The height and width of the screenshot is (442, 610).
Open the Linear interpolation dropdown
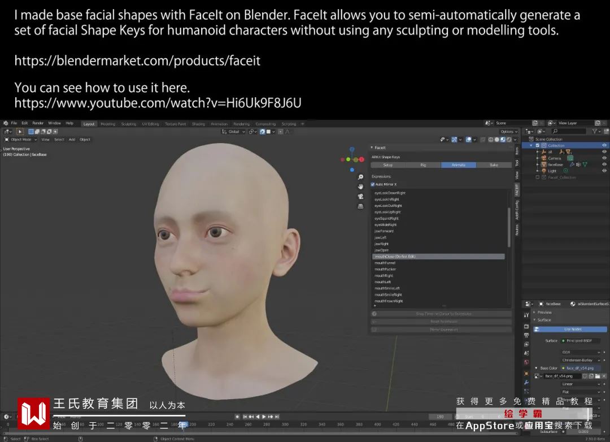pyautogui.click(x=581, y=384)
